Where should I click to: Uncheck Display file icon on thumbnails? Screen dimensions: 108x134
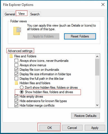point(16,70)
